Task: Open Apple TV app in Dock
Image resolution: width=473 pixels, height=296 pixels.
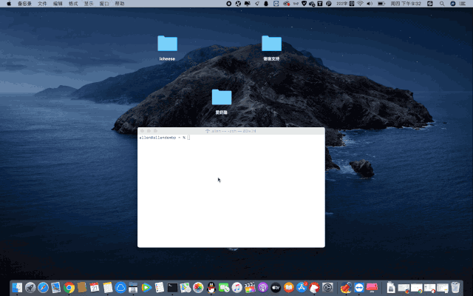Action: 276,288
